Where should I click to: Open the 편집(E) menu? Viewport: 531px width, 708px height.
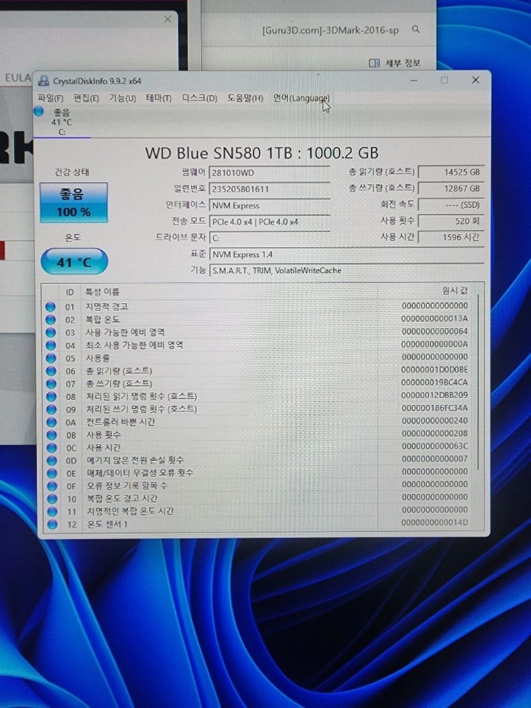tap(86, 98)
